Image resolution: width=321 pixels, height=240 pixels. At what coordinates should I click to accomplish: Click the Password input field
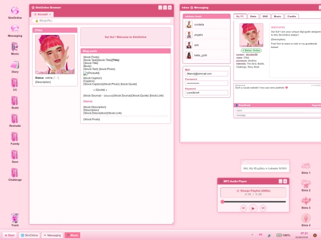[x=206, y=83]
